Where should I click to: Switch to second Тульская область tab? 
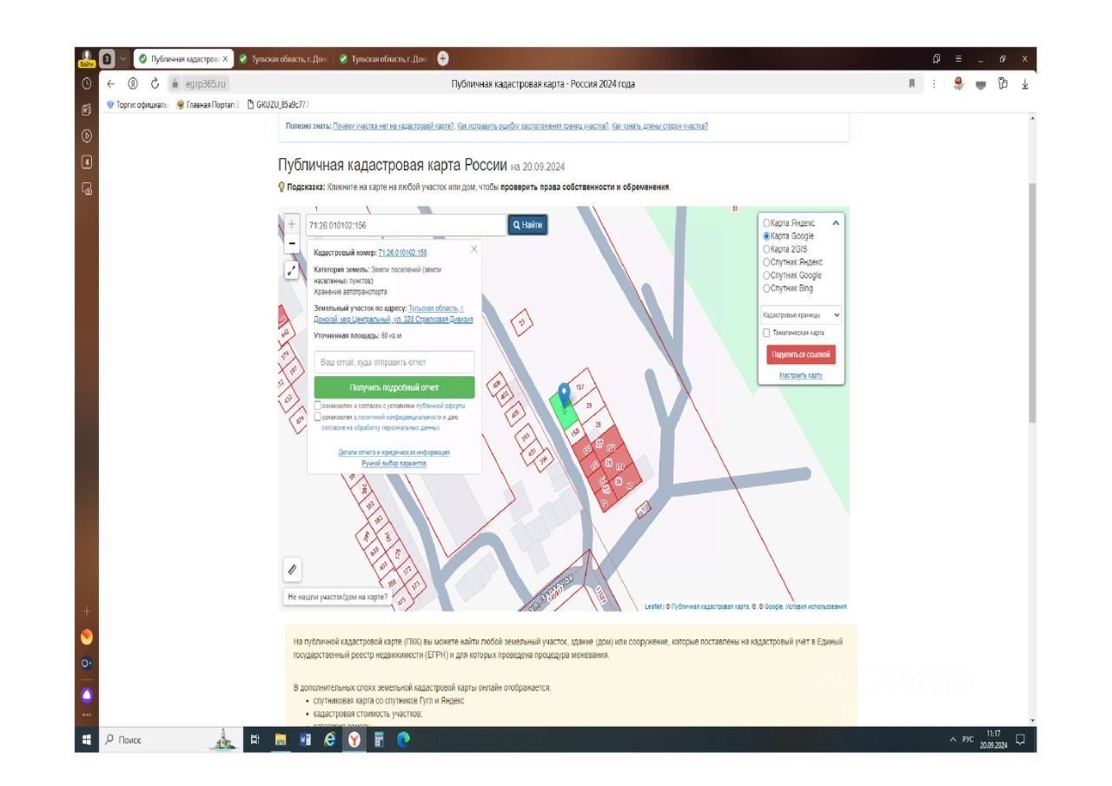(282, 59)
